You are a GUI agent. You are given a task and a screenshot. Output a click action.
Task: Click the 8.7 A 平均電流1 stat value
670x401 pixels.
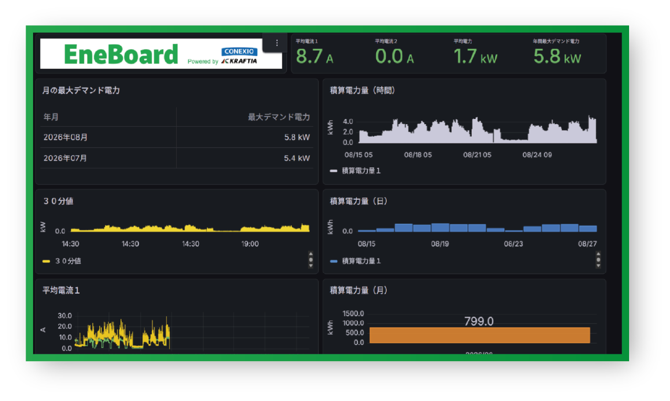(x=314, y=56)
